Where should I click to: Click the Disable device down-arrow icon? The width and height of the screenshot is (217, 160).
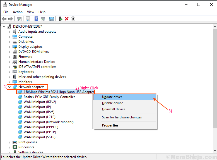pos(73,19)
